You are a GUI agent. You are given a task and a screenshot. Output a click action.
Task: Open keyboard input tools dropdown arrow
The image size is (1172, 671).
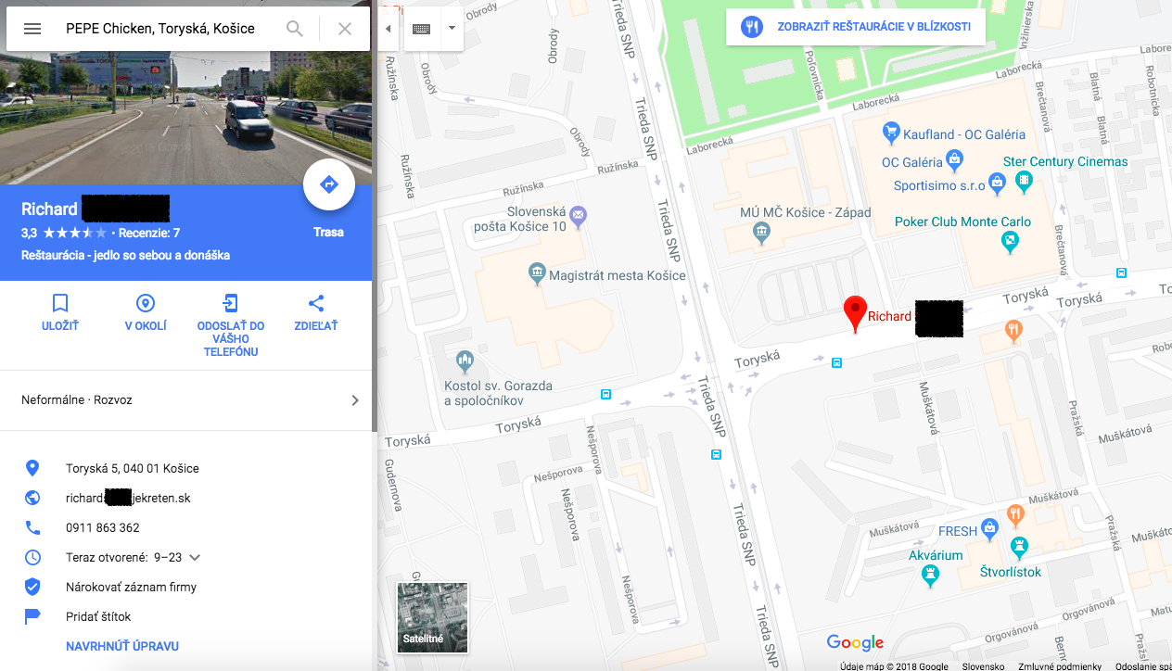(x=452, y=29)
